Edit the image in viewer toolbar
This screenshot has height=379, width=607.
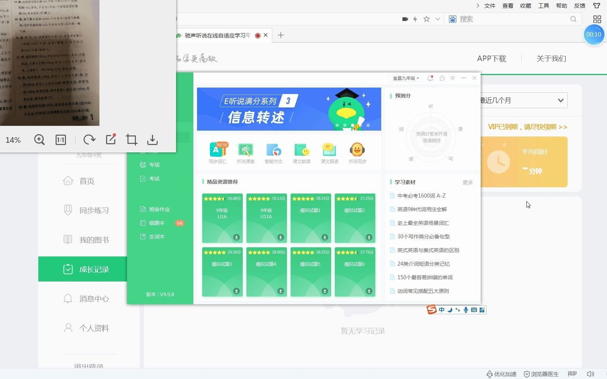click(x=111, y=139)
